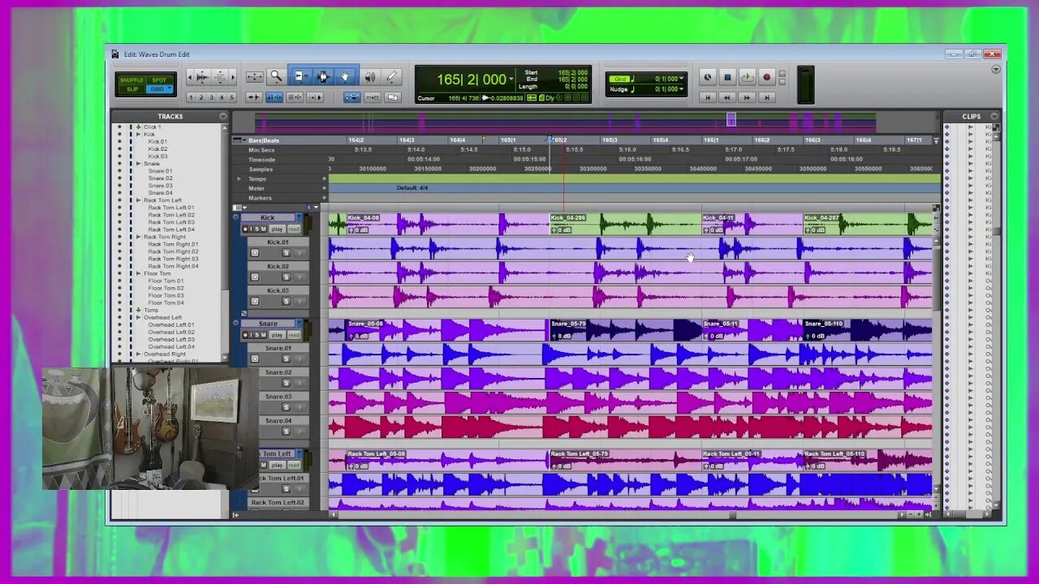Click the horizontal zoom-out left arrow

(189, 77)
